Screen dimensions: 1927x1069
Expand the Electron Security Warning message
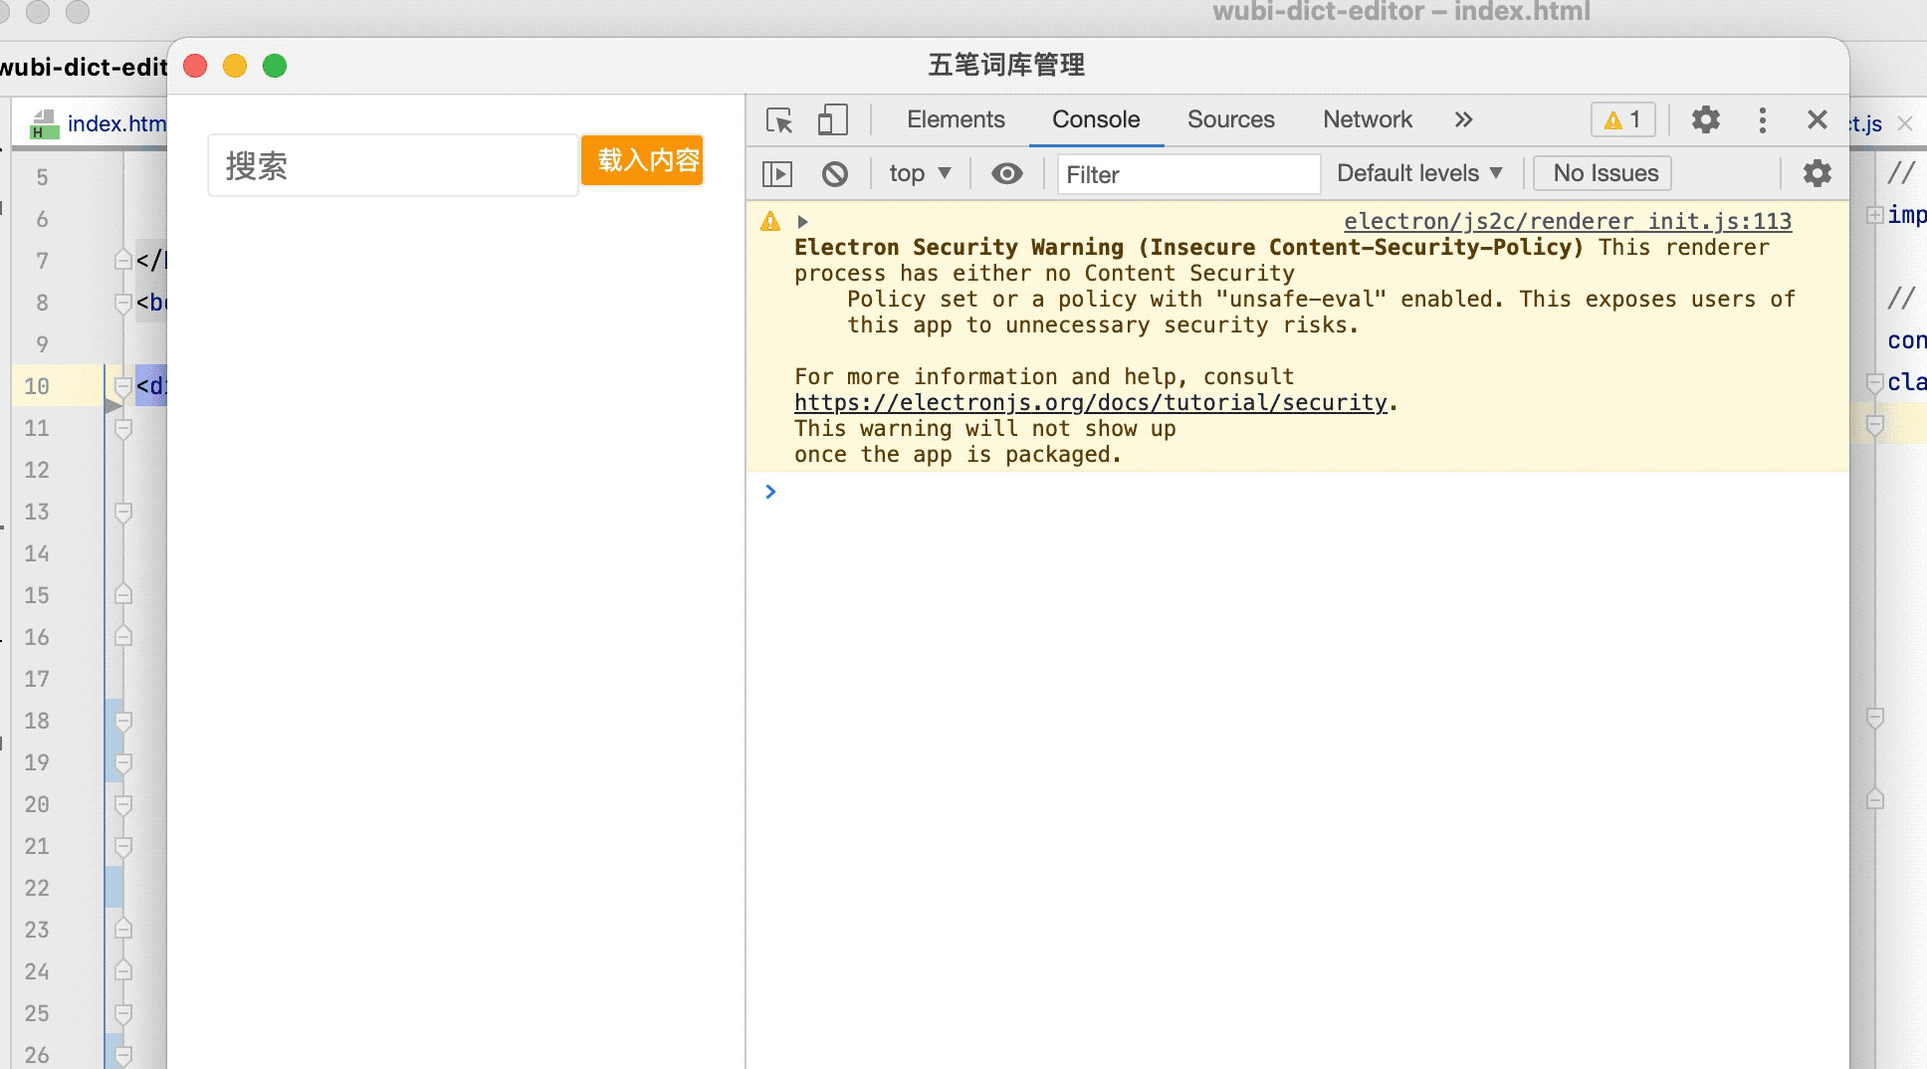point(802,222)
